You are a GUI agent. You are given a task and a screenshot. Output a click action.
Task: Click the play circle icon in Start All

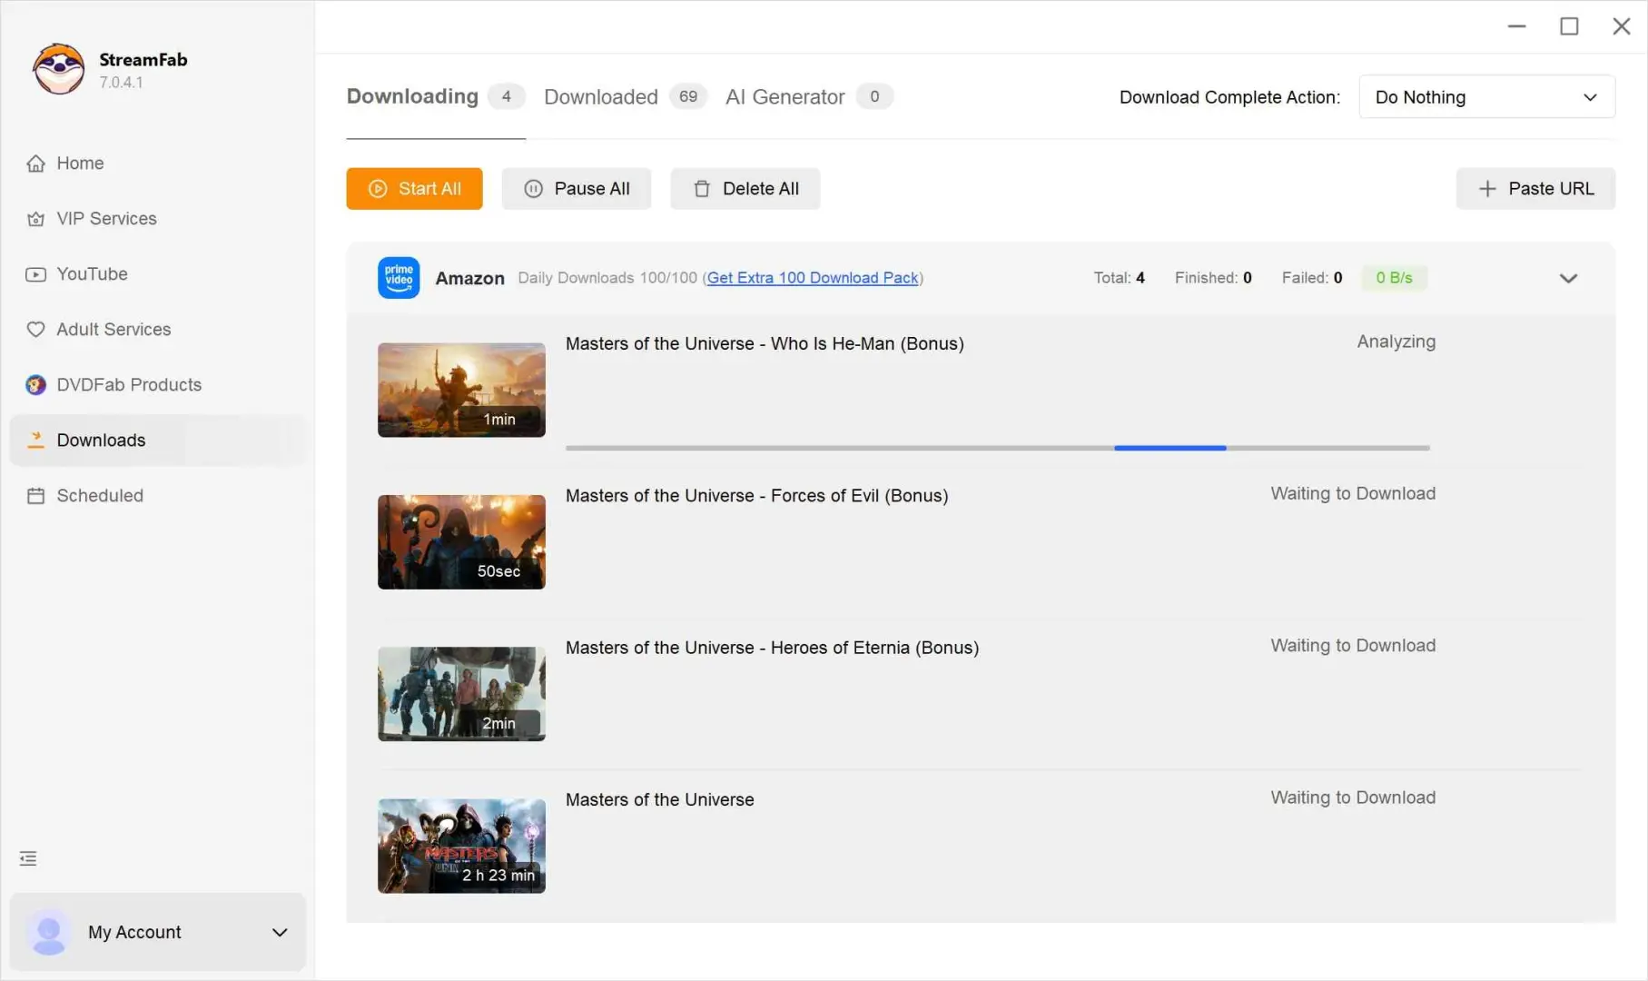(378, 189)
